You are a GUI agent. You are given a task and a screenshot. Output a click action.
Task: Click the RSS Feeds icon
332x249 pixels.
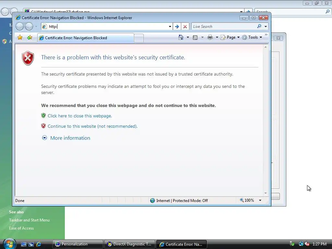click(195, 38)
